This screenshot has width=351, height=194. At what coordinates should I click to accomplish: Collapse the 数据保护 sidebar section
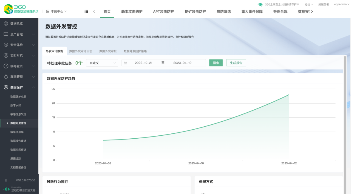pyautogui.click(x=33, y=87)
